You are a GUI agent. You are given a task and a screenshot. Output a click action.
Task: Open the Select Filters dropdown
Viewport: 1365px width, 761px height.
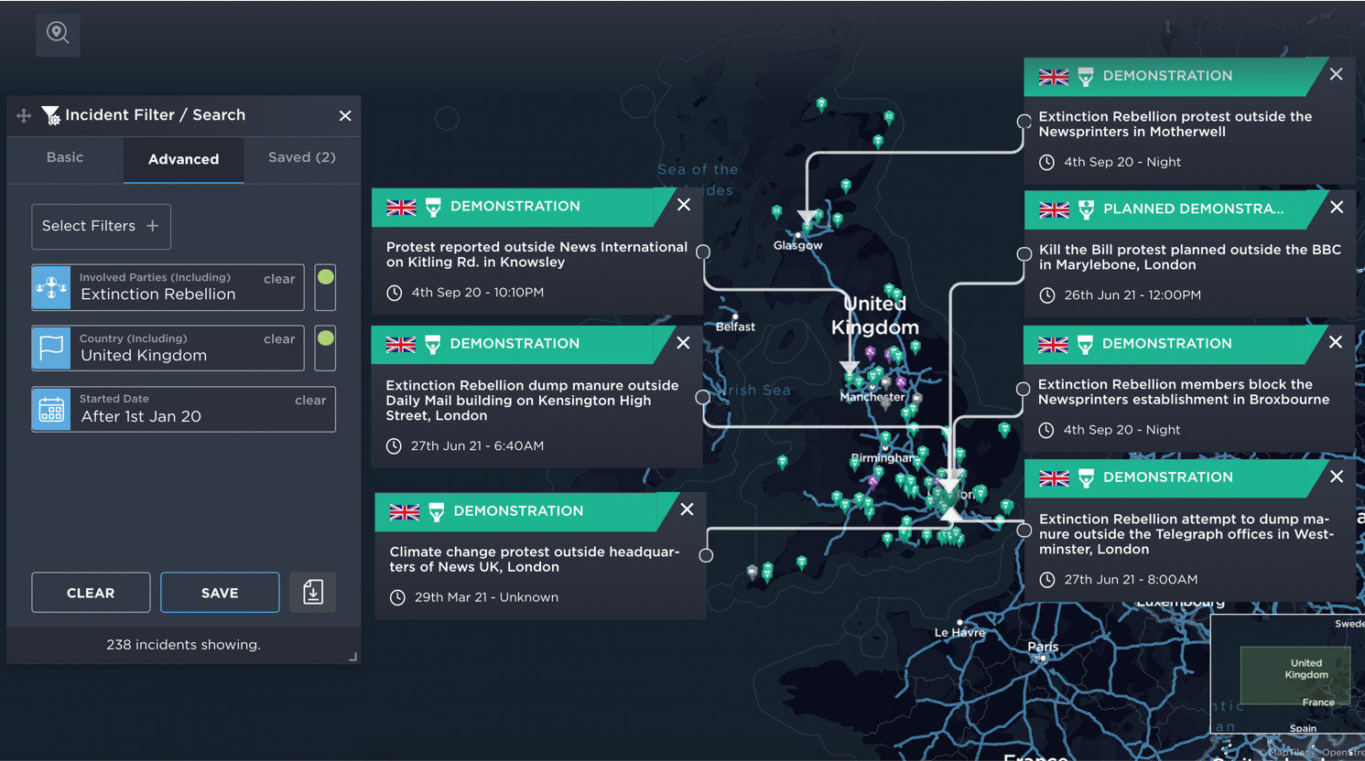coord(101,226)
